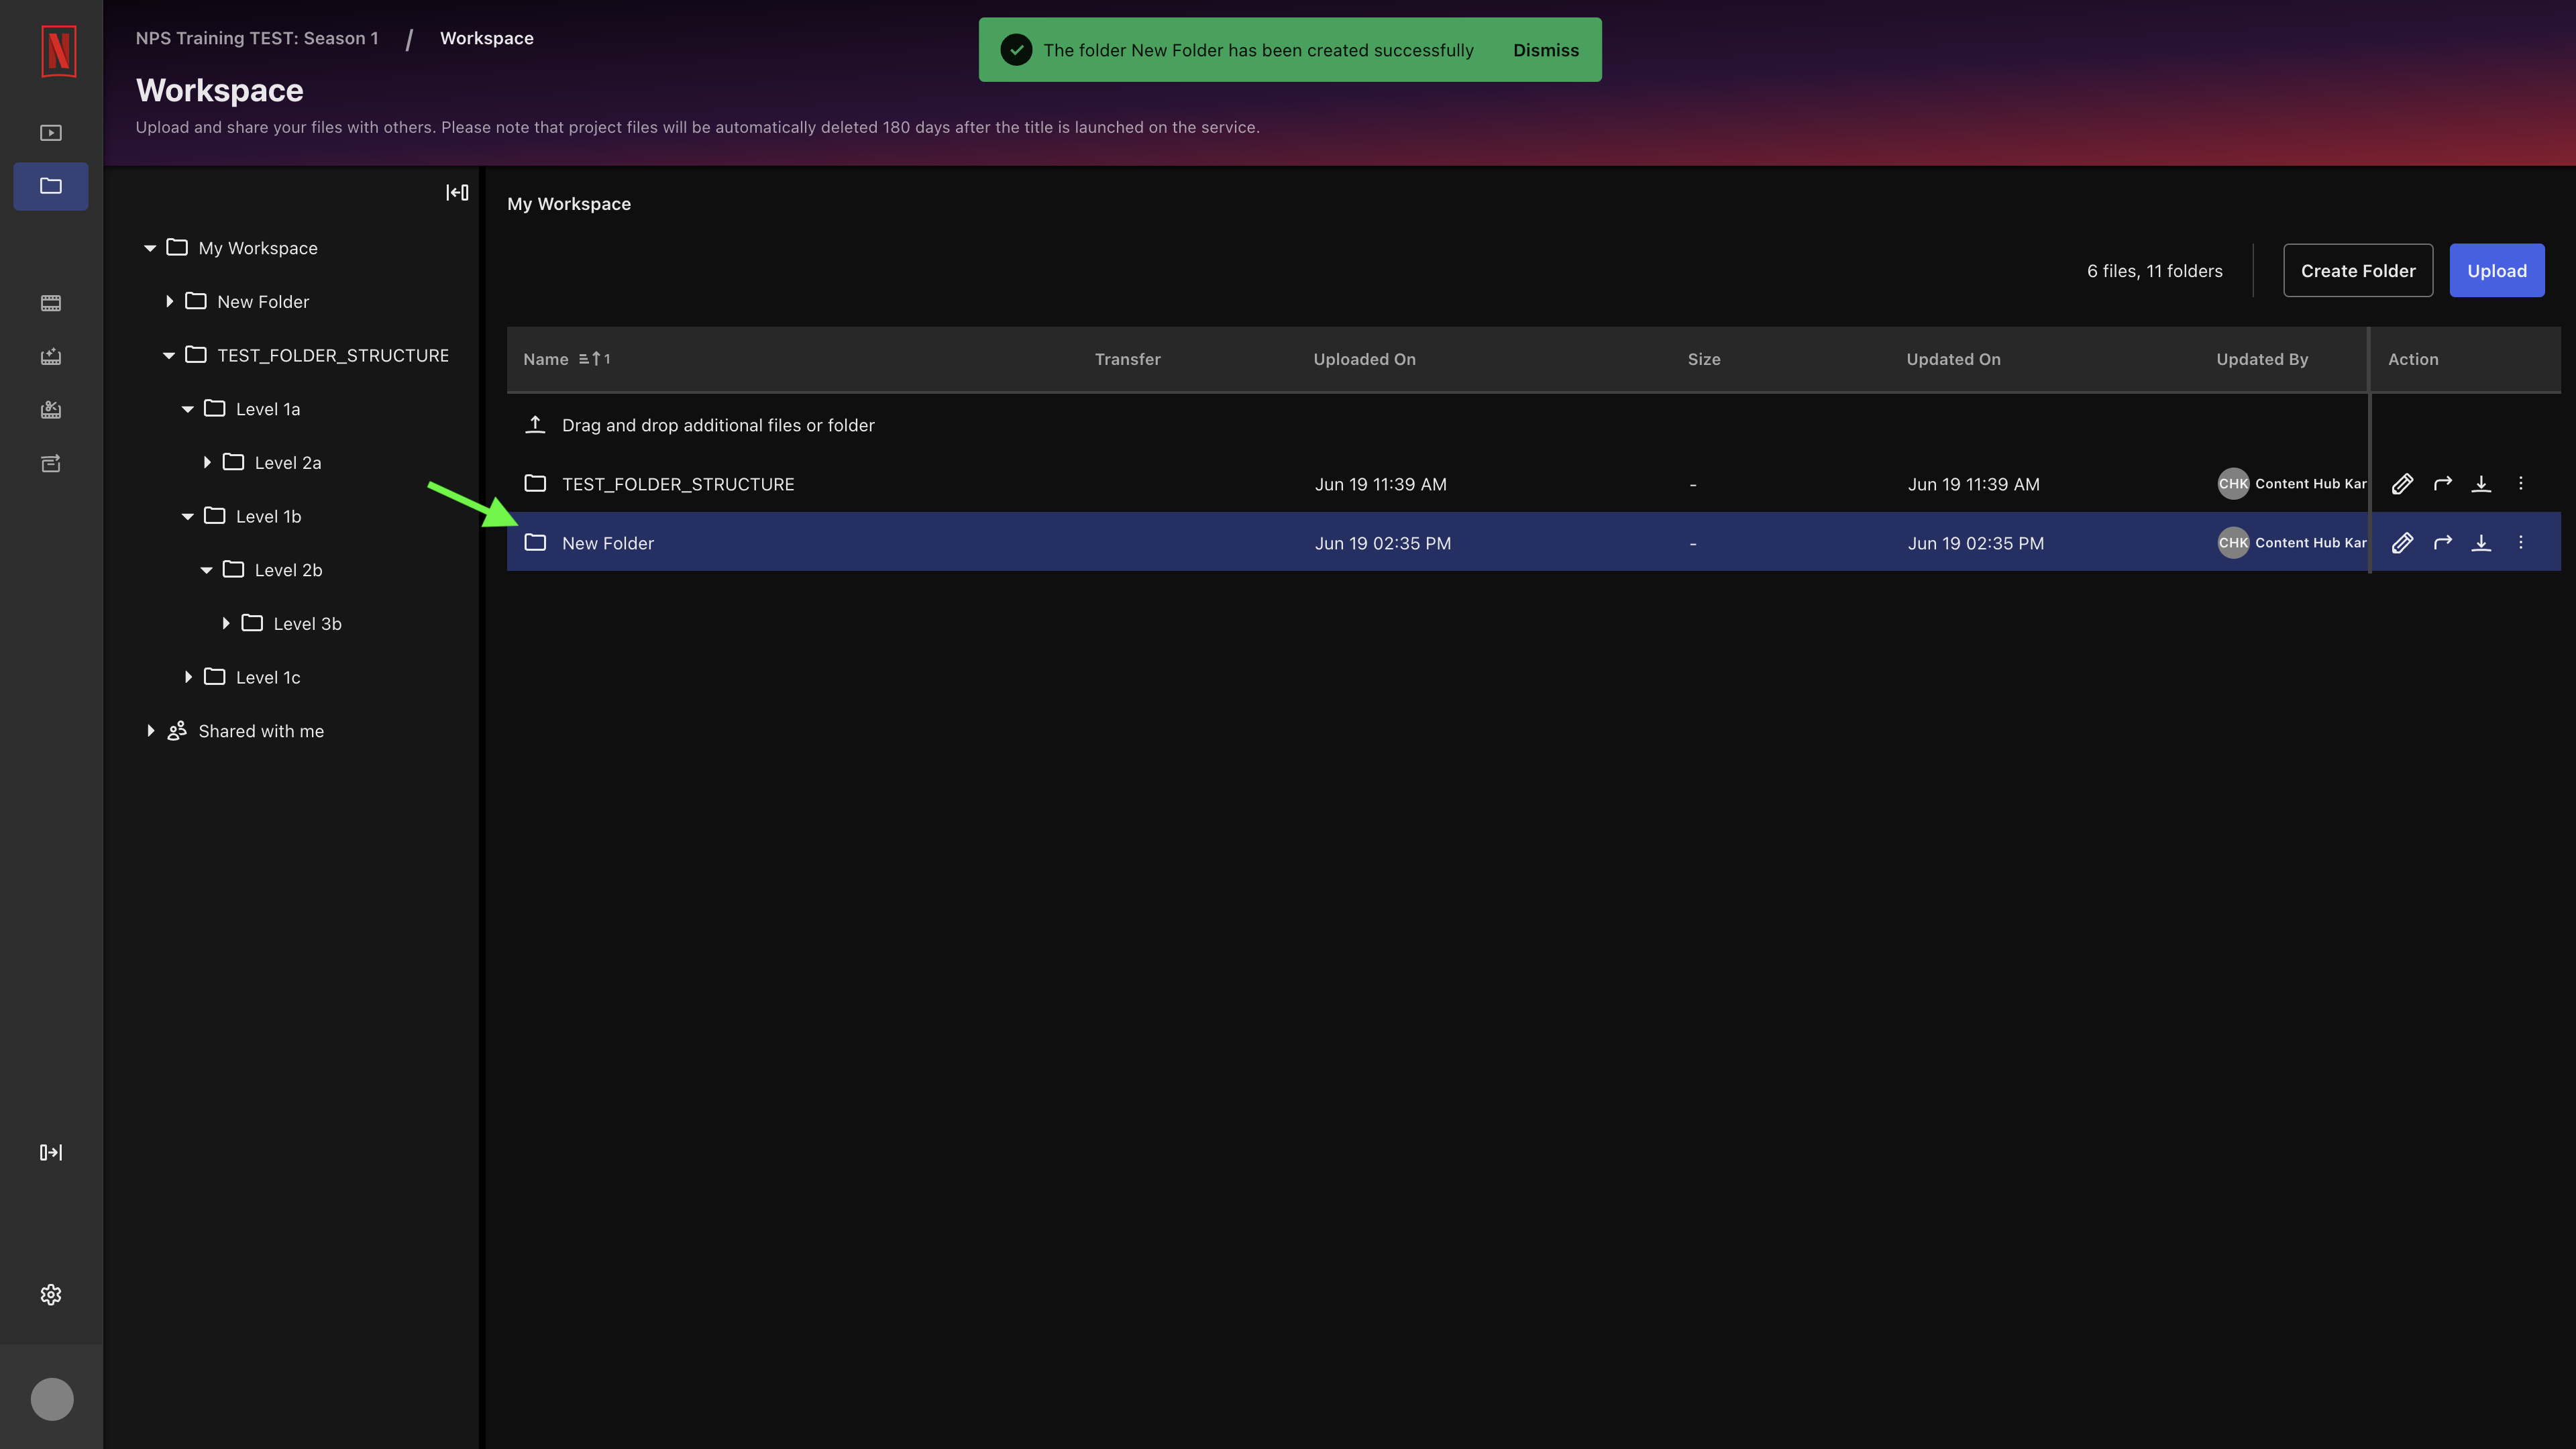Click the three-dot action menu for TEST_FOLDER_STRUCTURE

pos(2521,483)
